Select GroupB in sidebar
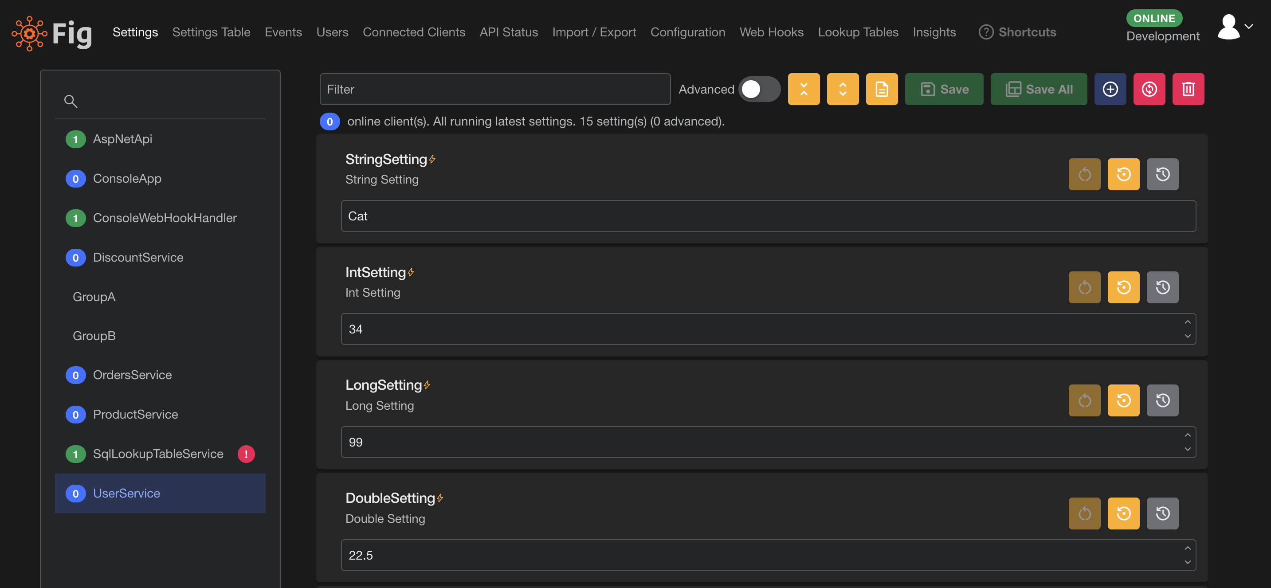1271x588 pixels. [x=161, y=336]
